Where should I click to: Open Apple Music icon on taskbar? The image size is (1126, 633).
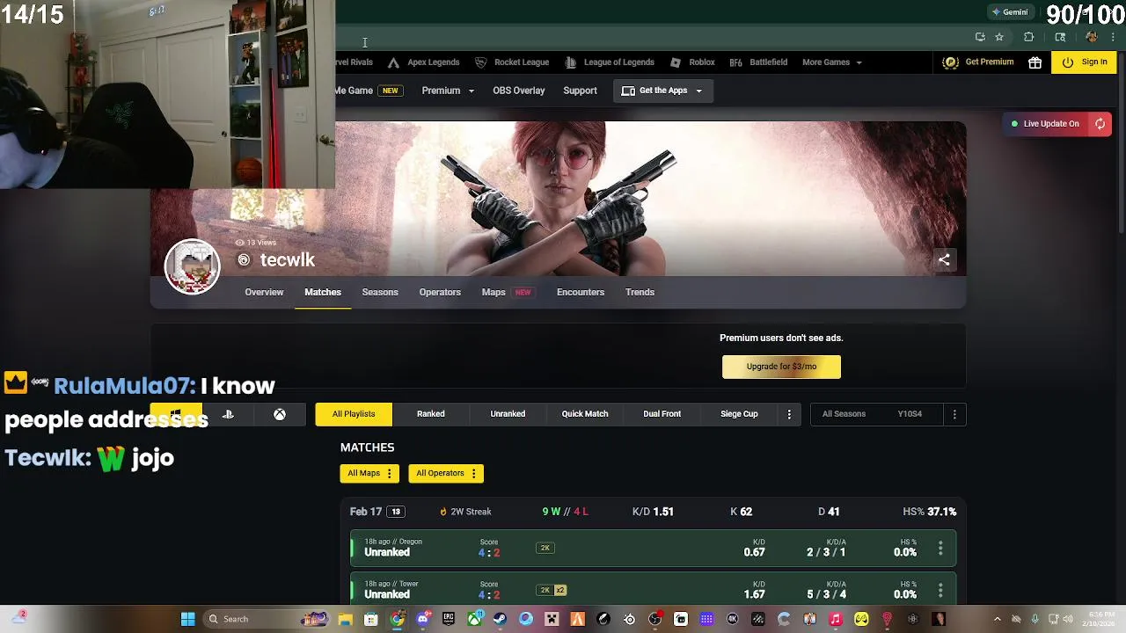coord(836,619)
